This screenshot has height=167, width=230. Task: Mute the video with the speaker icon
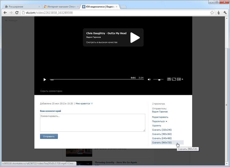click(149, 79)
